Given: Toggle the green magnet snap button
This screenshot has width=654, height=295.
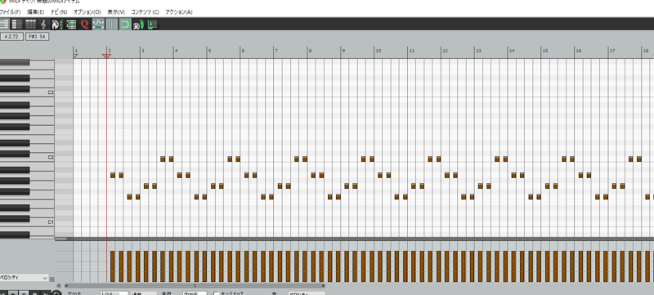Looking at the screenshot, I should pyautogui.click(x=125, y=25).
